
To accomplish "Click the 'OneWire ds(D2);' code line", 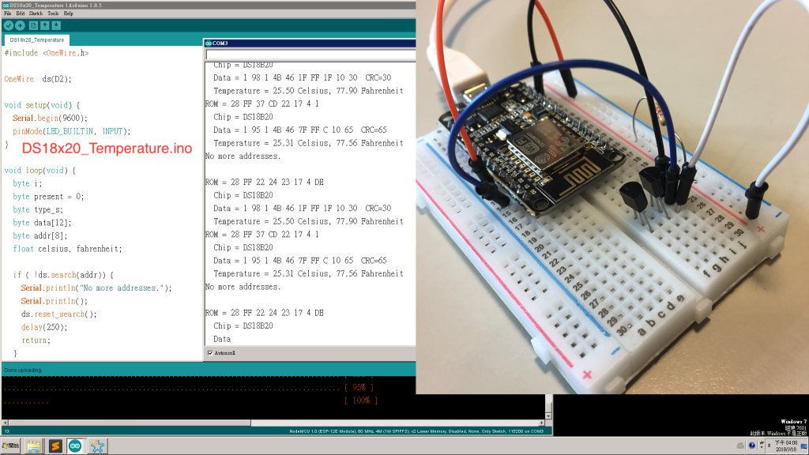I will point(38,79).
